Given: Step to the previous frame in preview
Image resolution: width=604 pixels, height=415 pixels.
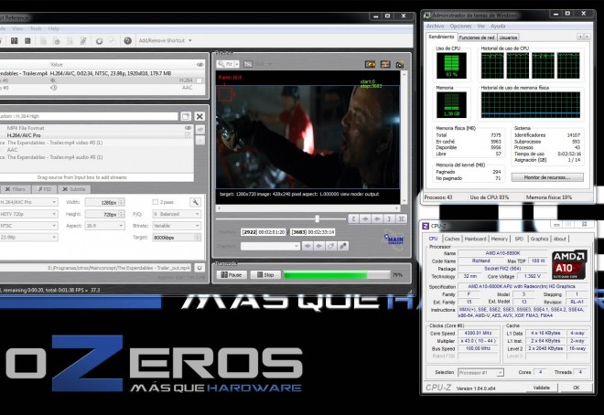Looking at the screenshot, I should click(x=365, y=218).
